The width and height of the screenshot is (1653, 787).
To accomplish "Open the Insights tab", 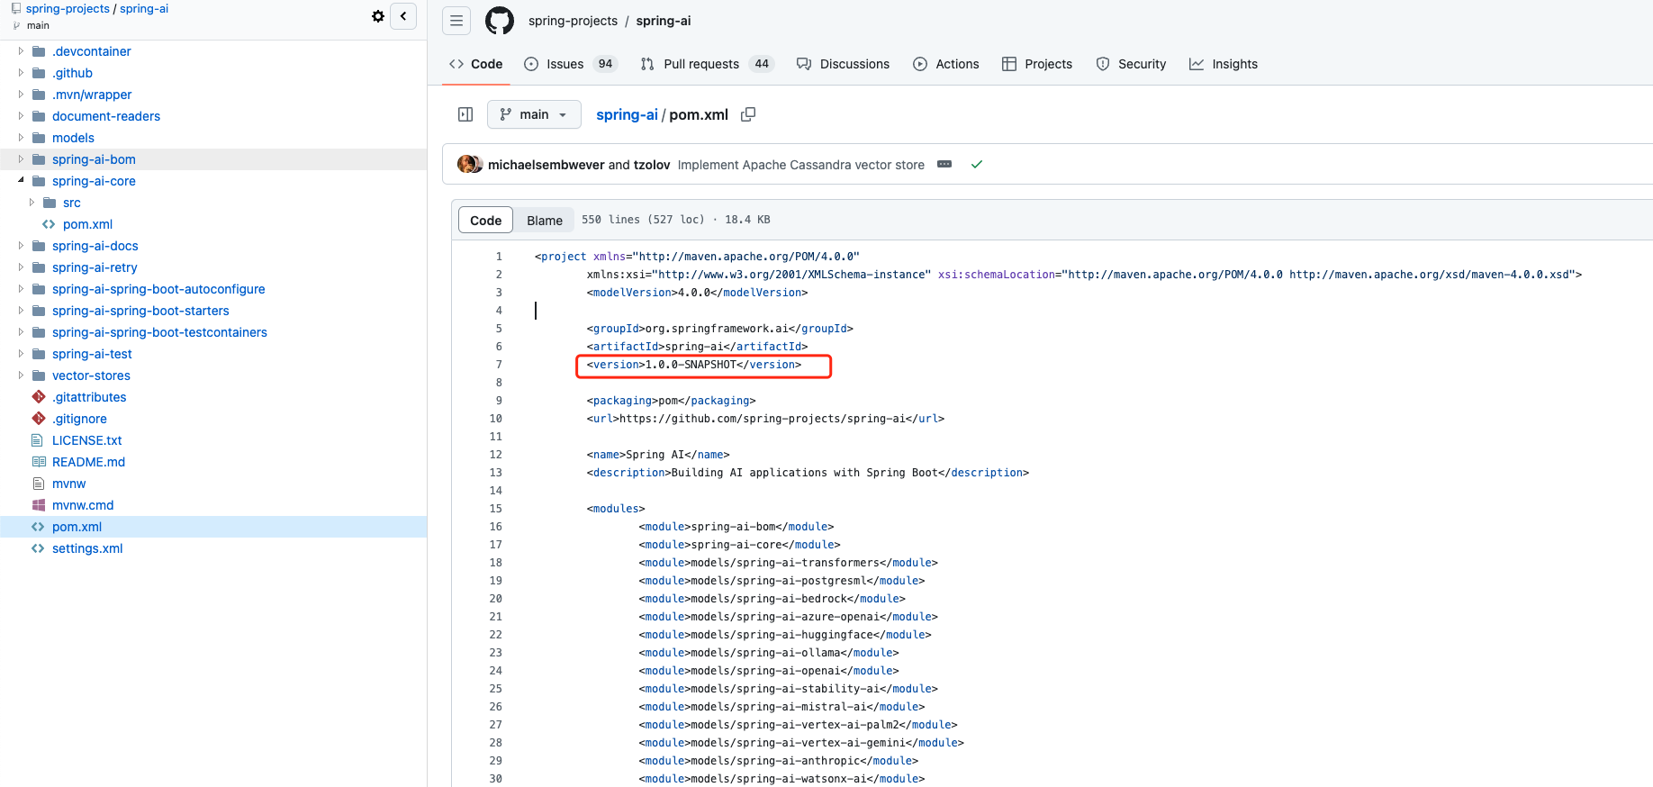I will click(1224, 64).
